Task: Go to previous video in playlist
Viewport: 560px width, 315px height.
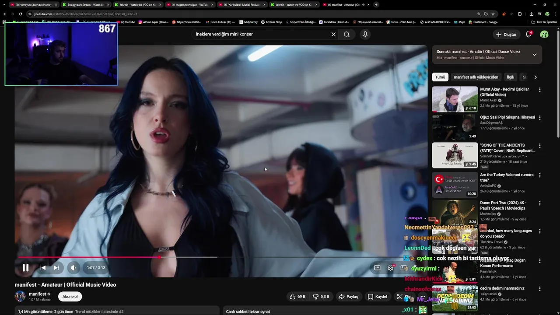Action: point(43,268)
